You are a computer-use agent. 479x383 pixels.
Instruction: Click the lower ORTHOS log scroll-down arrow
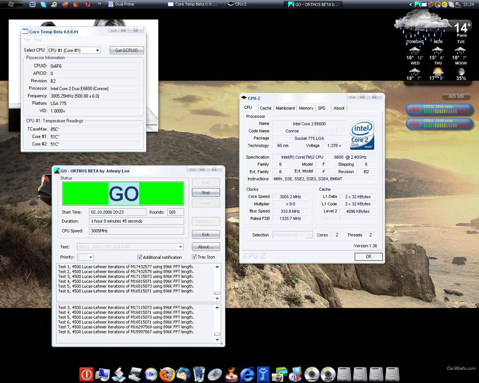tap(217, 340)
